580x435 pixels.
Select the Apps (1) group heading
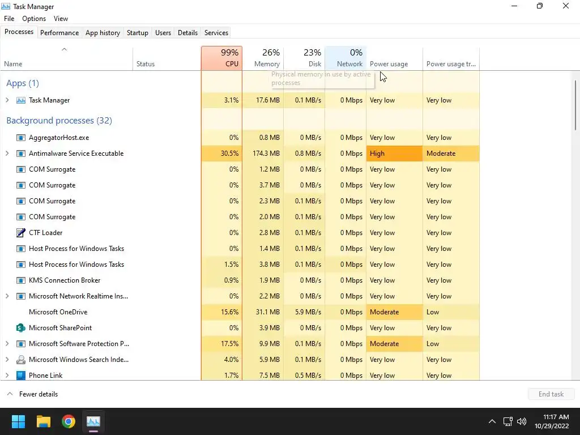(x=23, y=83)
